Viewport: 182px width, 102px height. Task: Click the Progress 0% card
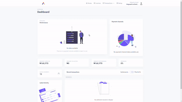coord(131,63)
